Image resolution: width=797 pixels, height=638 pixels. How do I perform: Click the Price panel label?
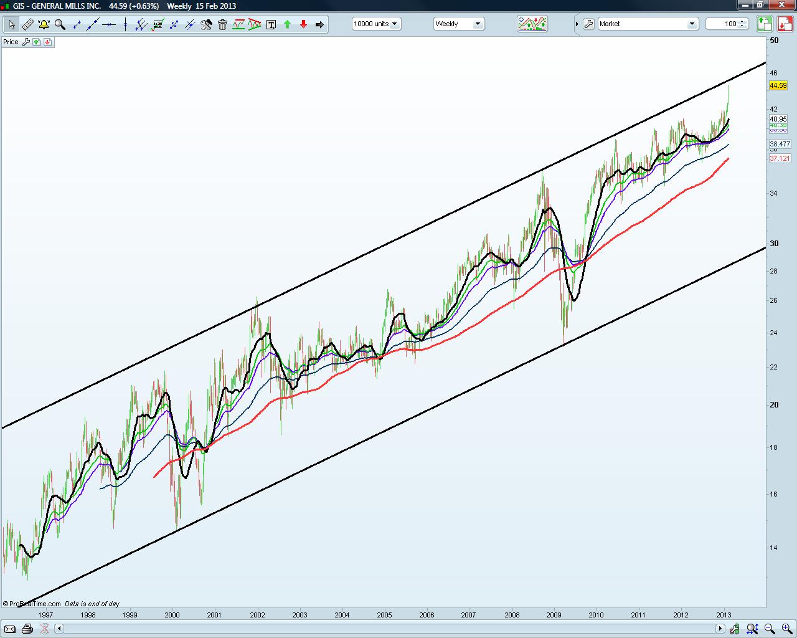point(11,42)
